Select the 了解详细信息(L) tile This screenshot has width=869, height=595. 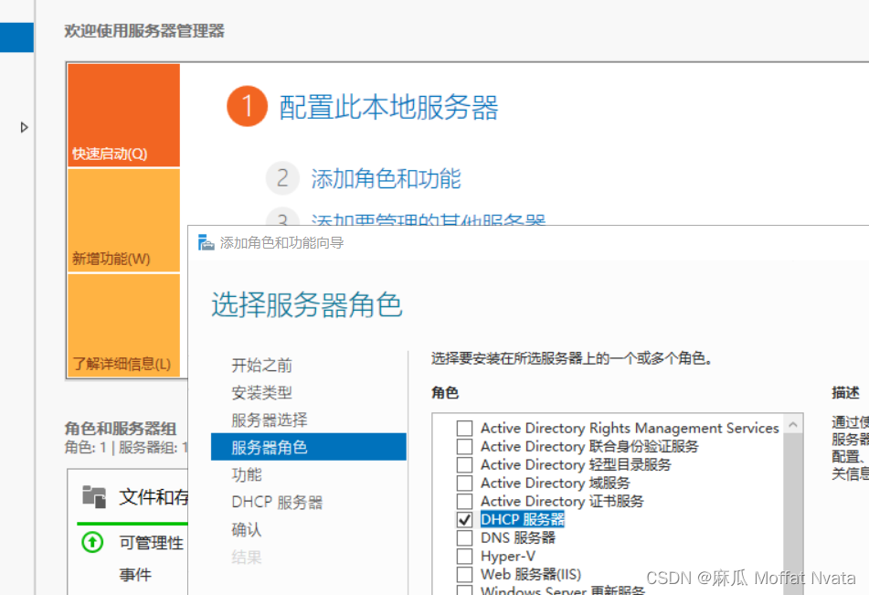tap(123, 325)
